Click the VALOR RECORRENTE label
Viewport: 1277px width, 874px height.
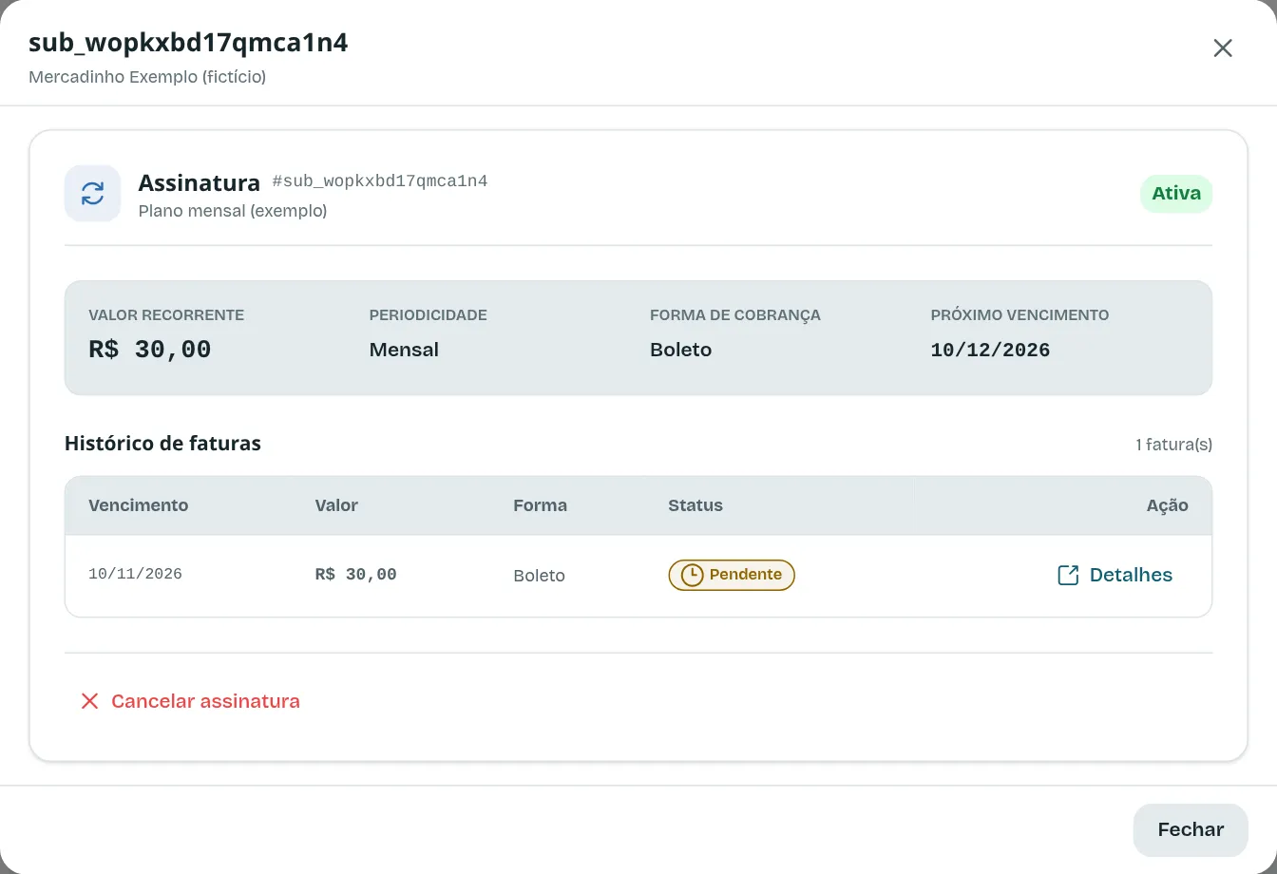coord(166,315)
